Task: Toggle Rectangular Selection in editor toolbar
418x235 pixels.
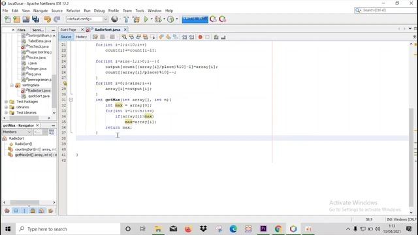Action: [x=153, y=37]
